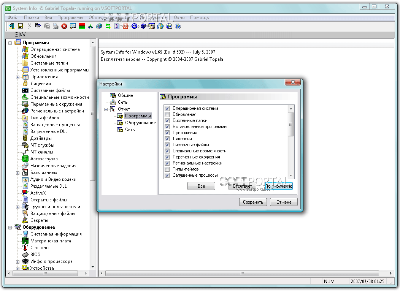The image size is (400, 291).
Task: Select Специальные возможности in the left tree
Action: pyautogui.click(x=59, y=97)
